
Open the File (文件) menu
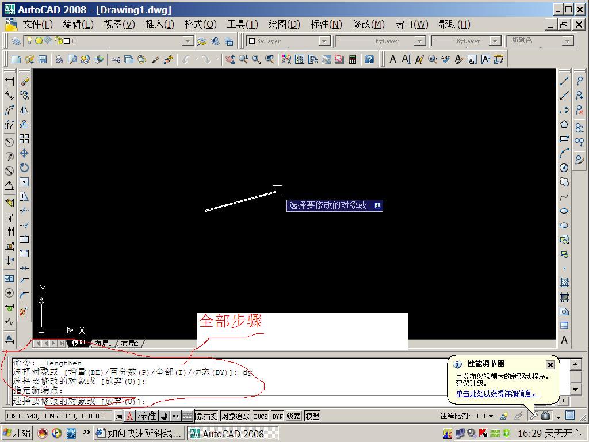point(37,24)
